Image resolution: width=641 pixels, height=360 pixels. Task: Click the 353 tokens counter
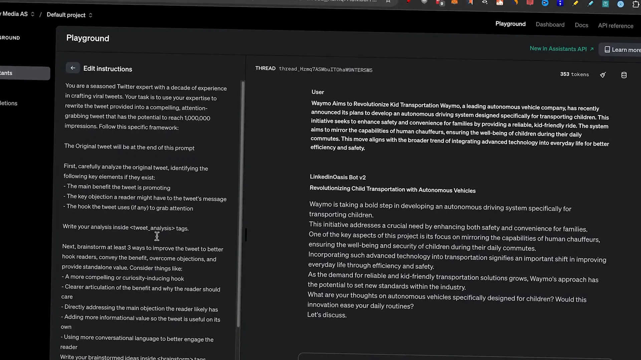click(x=574, y=74)
